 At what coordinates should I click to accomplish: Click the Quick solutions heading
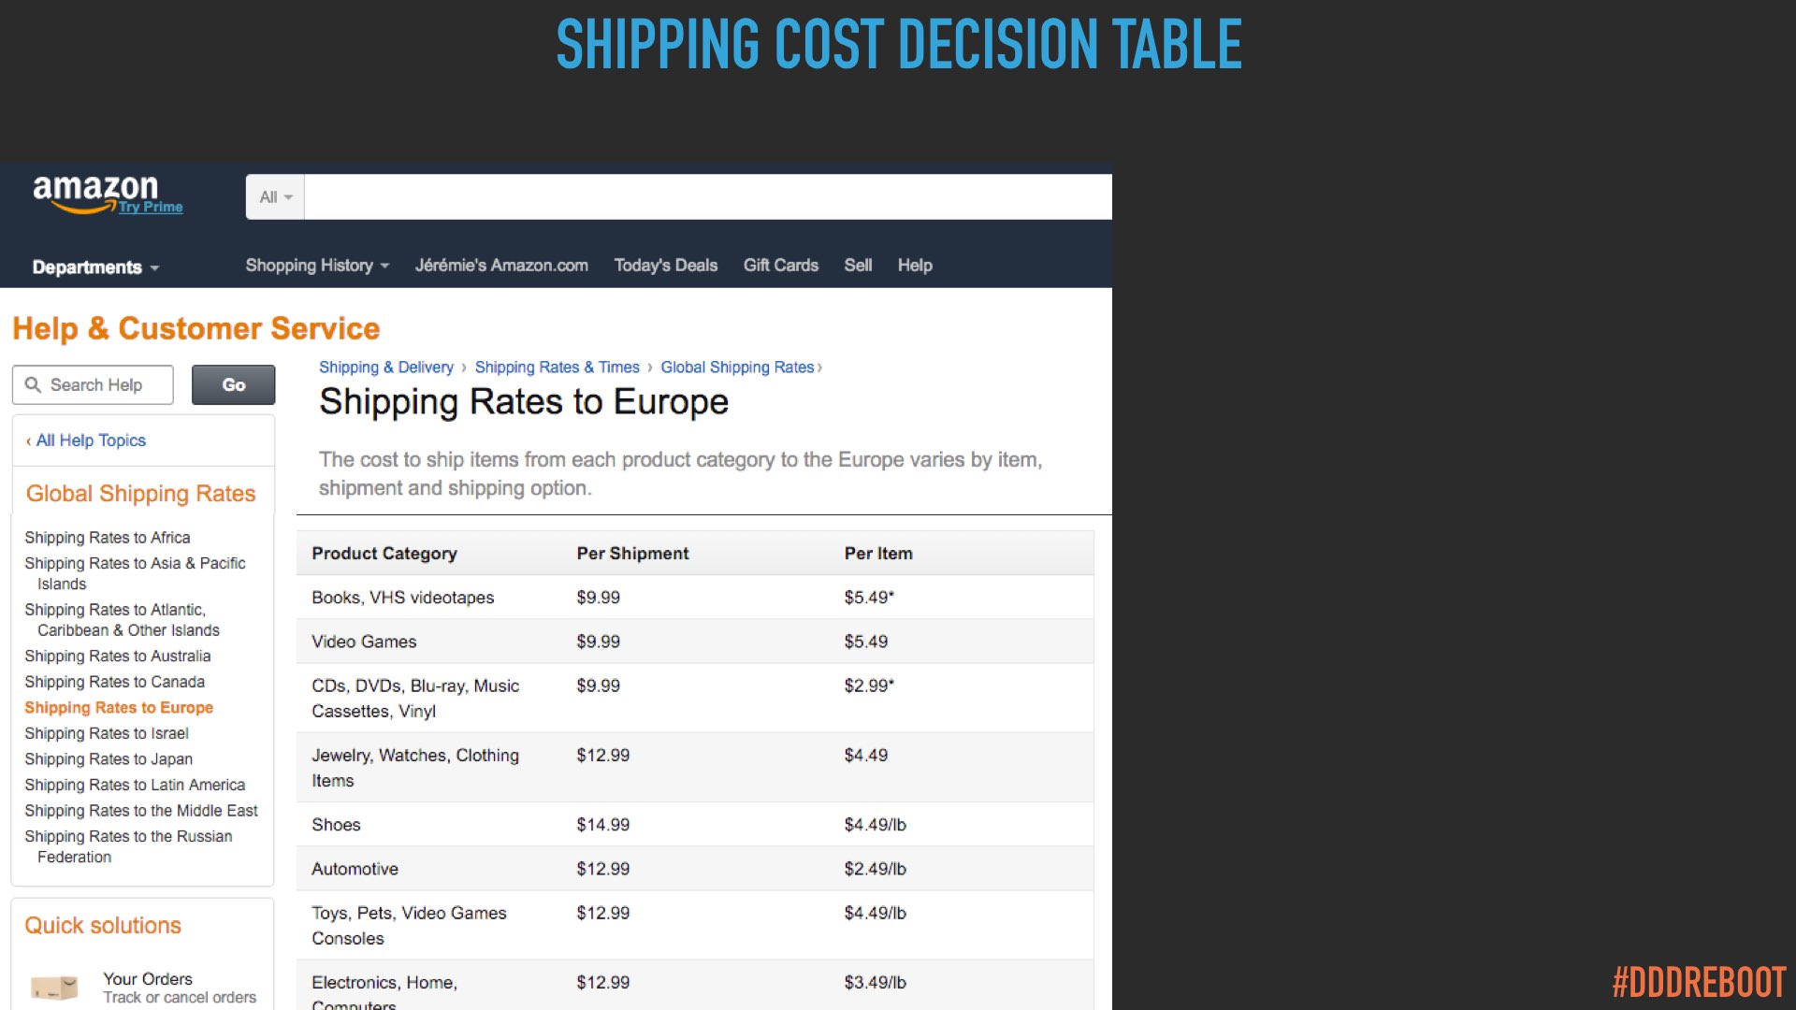[103, 926]
